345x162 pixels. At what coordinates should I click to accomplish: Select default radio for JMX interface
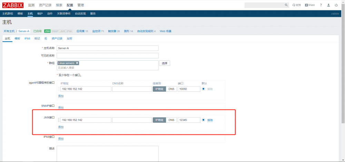pyautogui.click(x=203, y=120)
